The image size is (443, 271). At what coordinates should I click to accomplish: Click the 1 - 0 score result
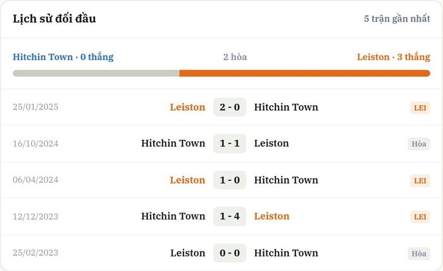230,180
